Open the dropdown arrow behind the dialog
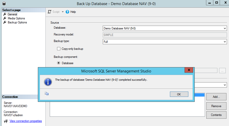Viewport: 229px width, 126px height. [x=225, y=85]
